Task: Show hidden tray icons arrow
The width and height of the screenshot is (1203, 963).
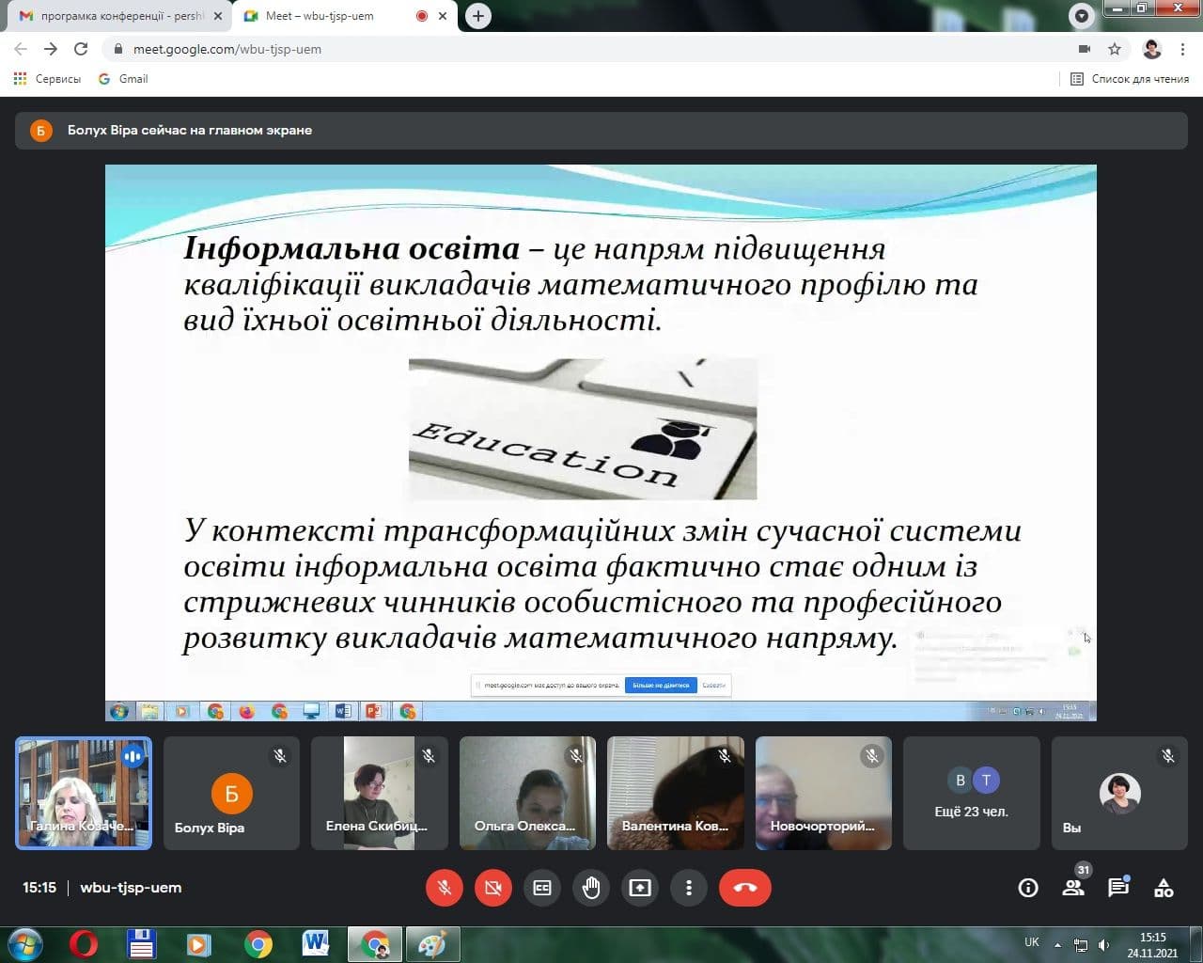Action: pos(1057,945)
